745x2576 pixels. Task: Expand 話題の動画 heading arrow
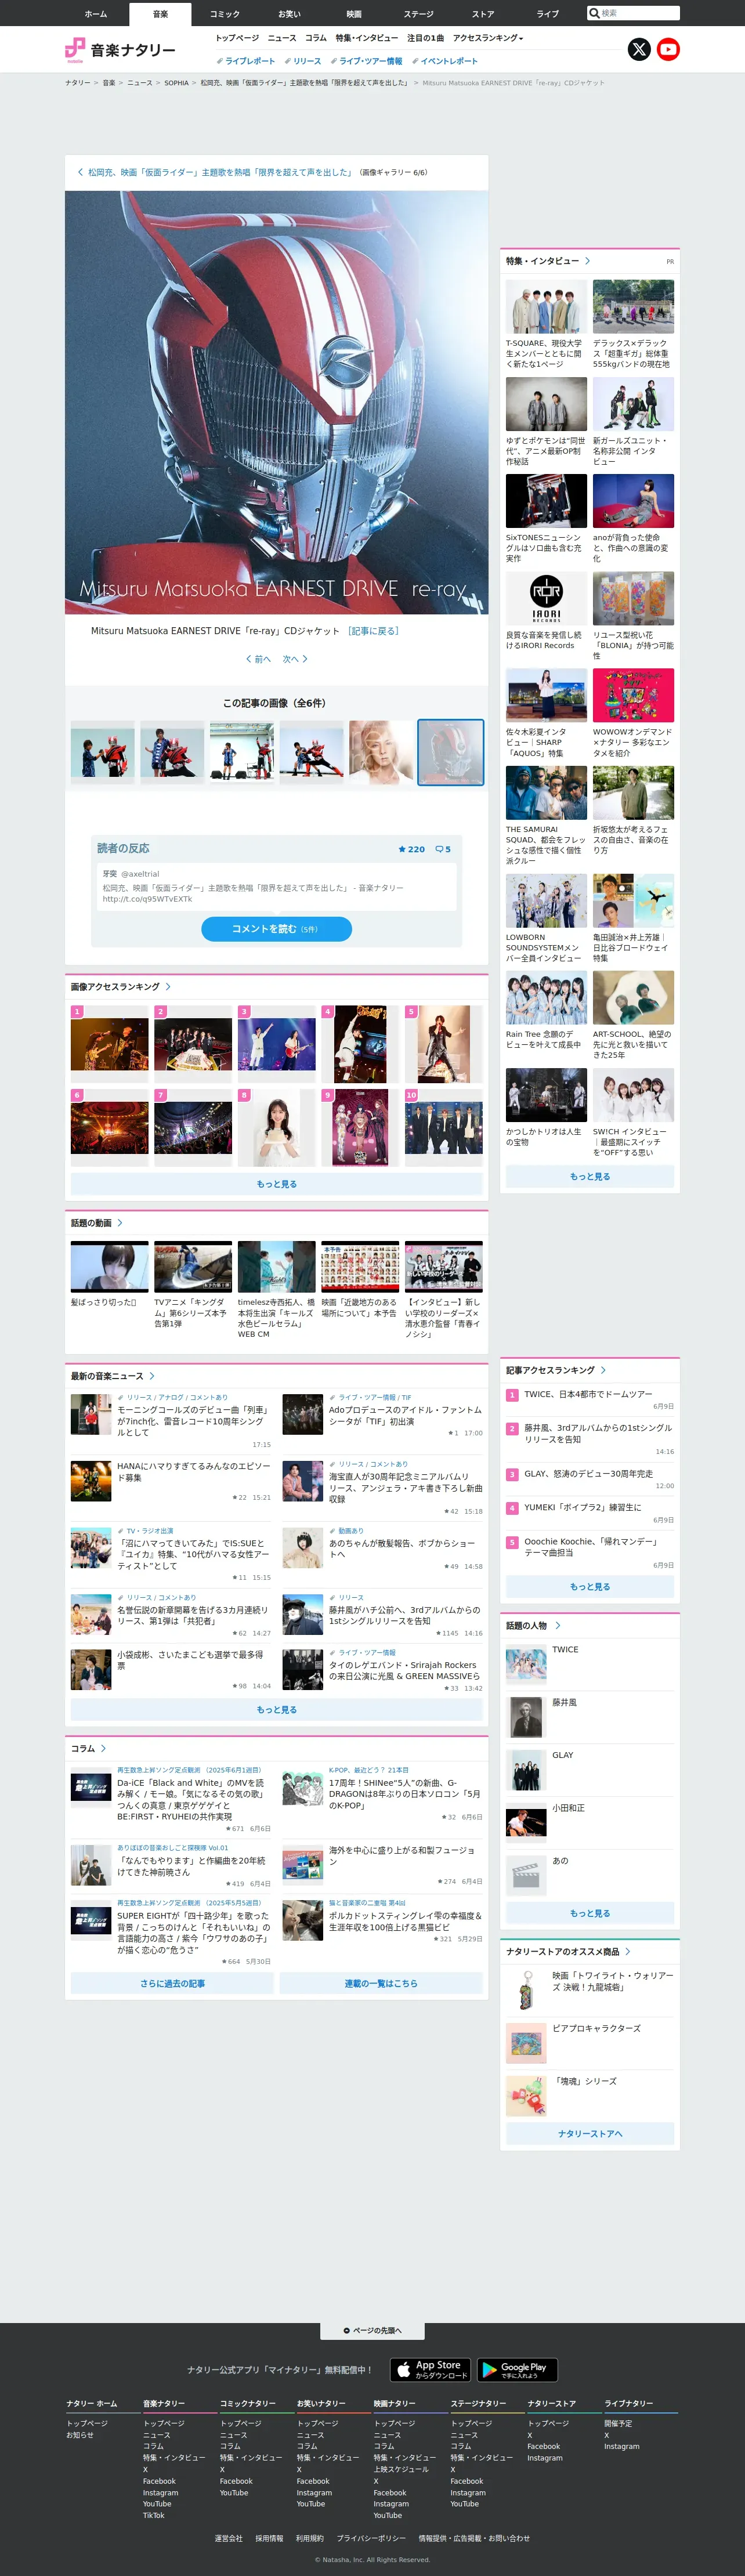[x=120, y=1223]
